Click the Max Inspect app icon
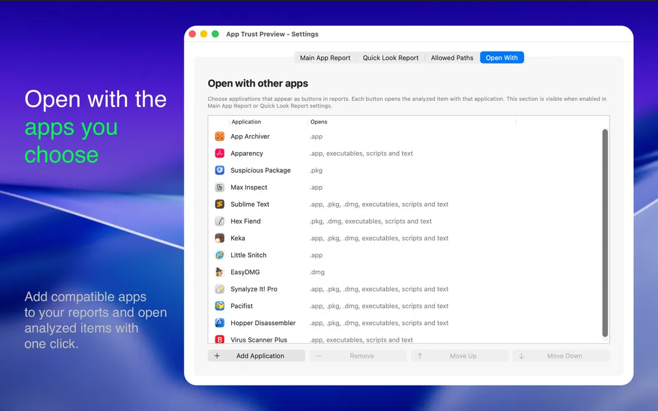The height and width of the screenshot is (411, 658). 219,187
